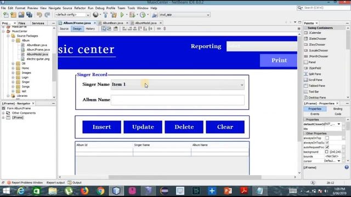Open the Refactor menu

tap(80, 8)
